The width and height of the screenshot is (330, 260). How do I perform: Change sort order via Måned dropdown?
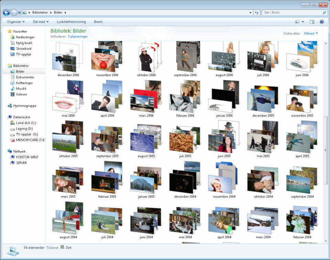[x=311, y=33]
